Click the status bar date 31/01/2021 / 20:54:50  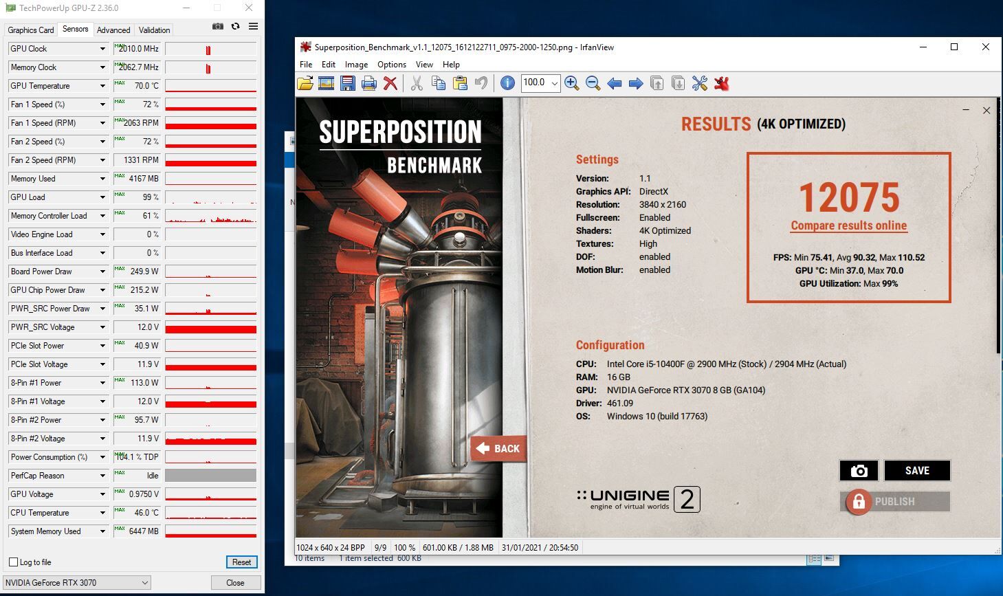pos(540,548)
